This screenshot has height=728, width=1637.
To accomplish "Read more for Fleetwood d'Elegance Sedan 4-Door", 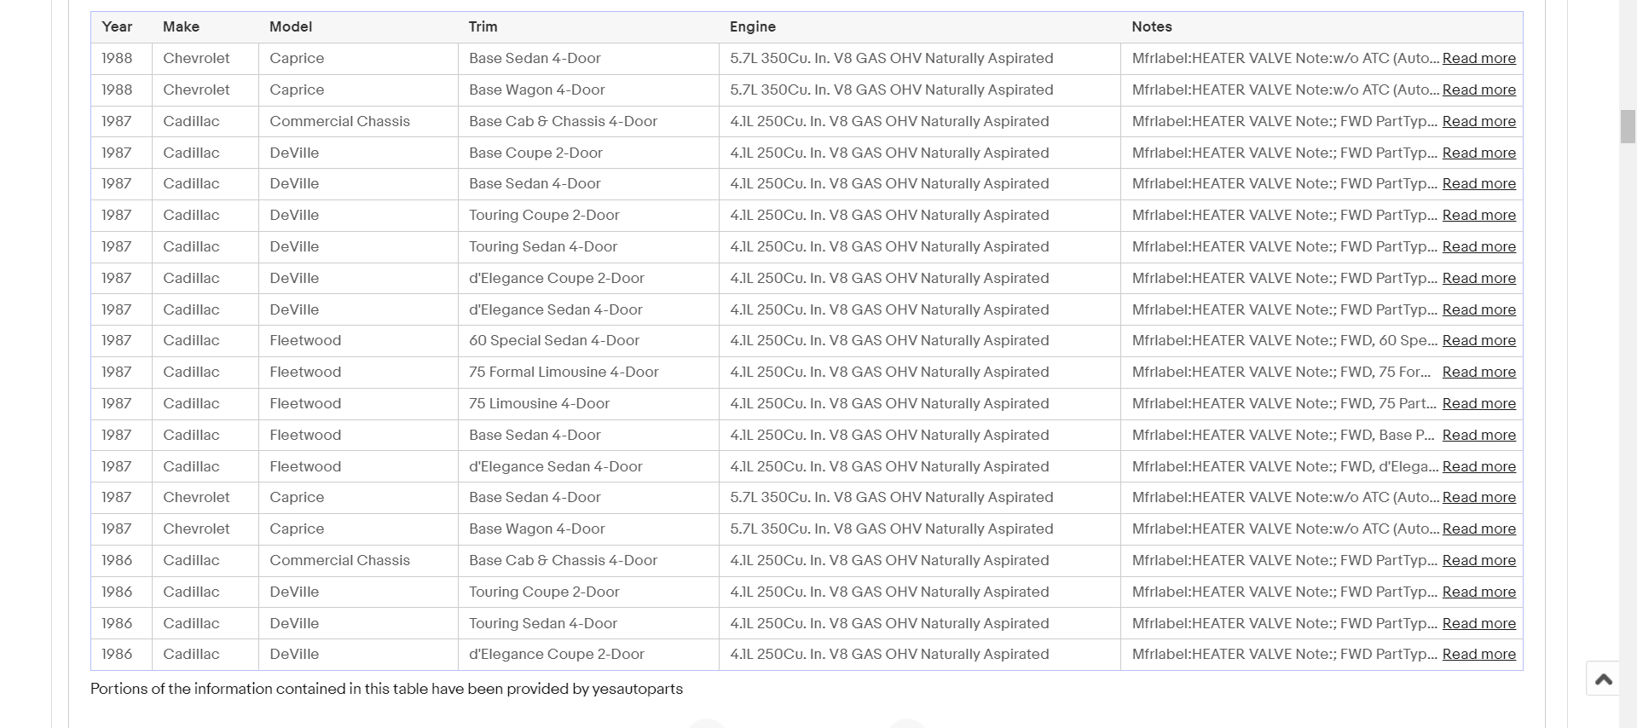I will (1478, 467).
